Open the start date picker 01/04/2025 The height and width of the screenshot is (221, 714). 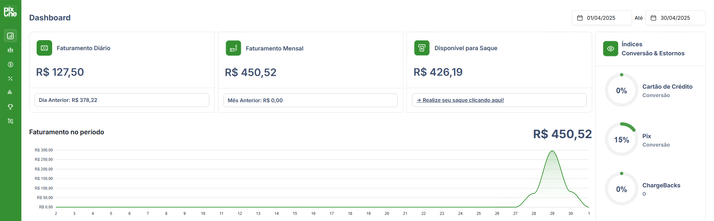pos(602,18)
